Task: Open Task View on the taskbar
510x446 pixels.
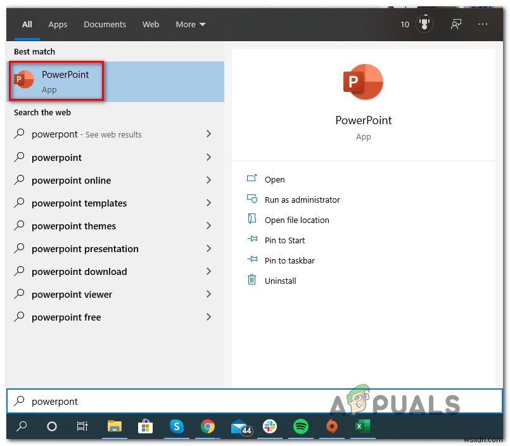Action: [x=82, y=427]
